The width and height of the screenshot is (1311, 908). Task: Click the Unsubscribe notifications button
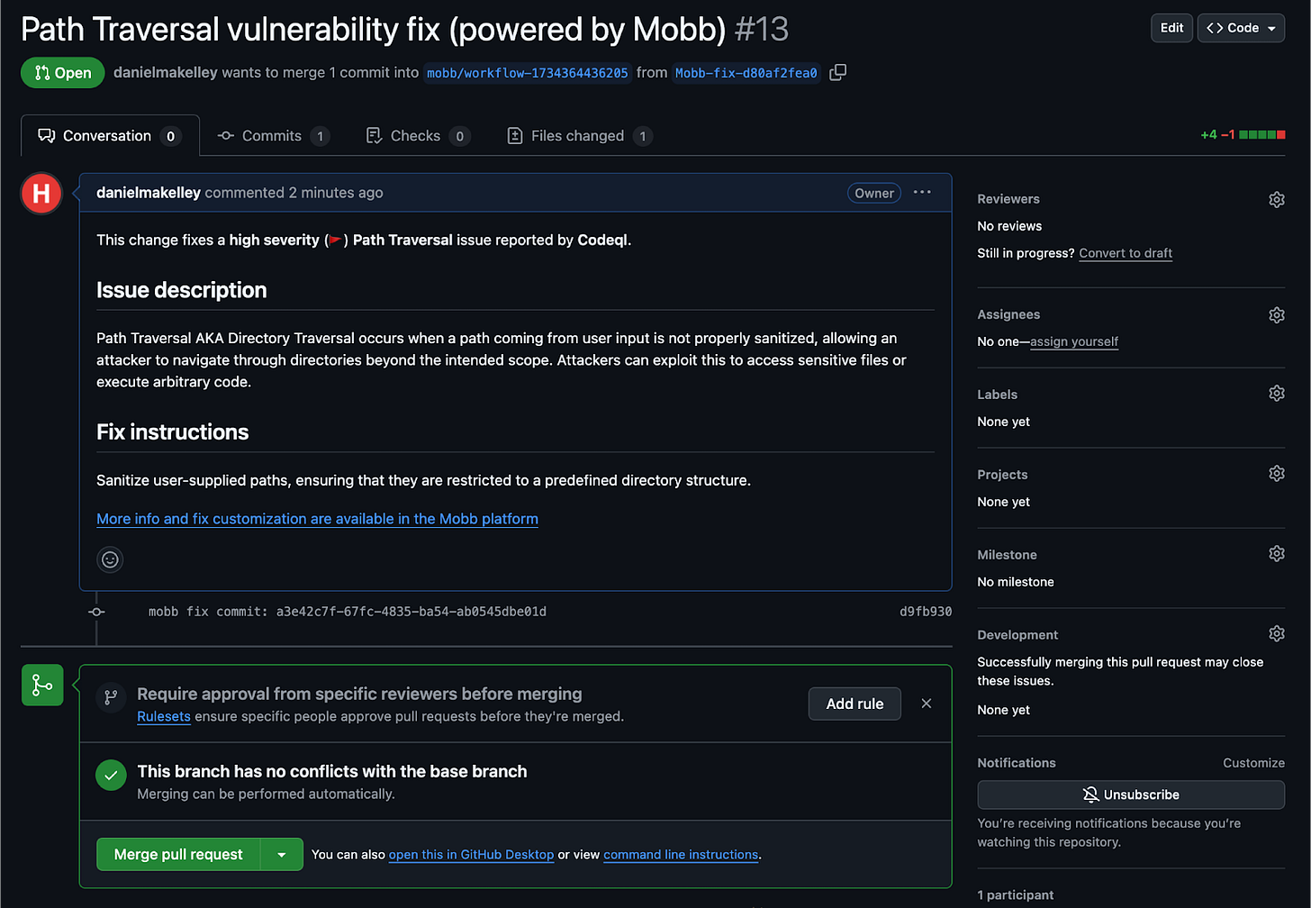point(1131,794)
